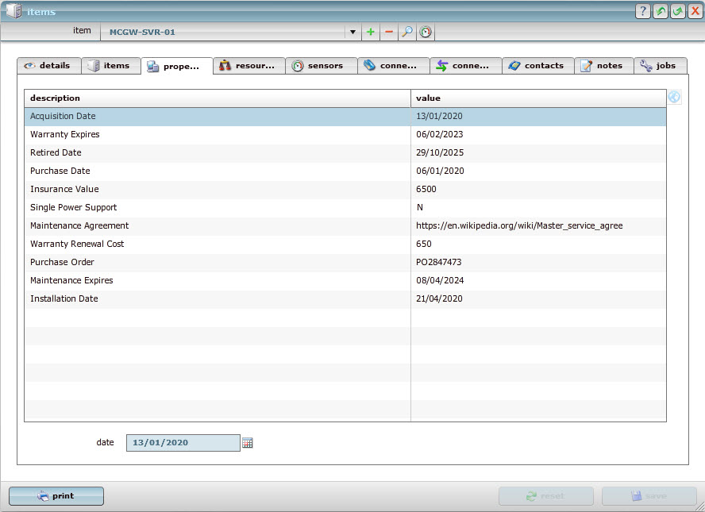The height and width of the screenshot is (512, 705).
Task: Go to the contacts tab
Action: (537, 66)
